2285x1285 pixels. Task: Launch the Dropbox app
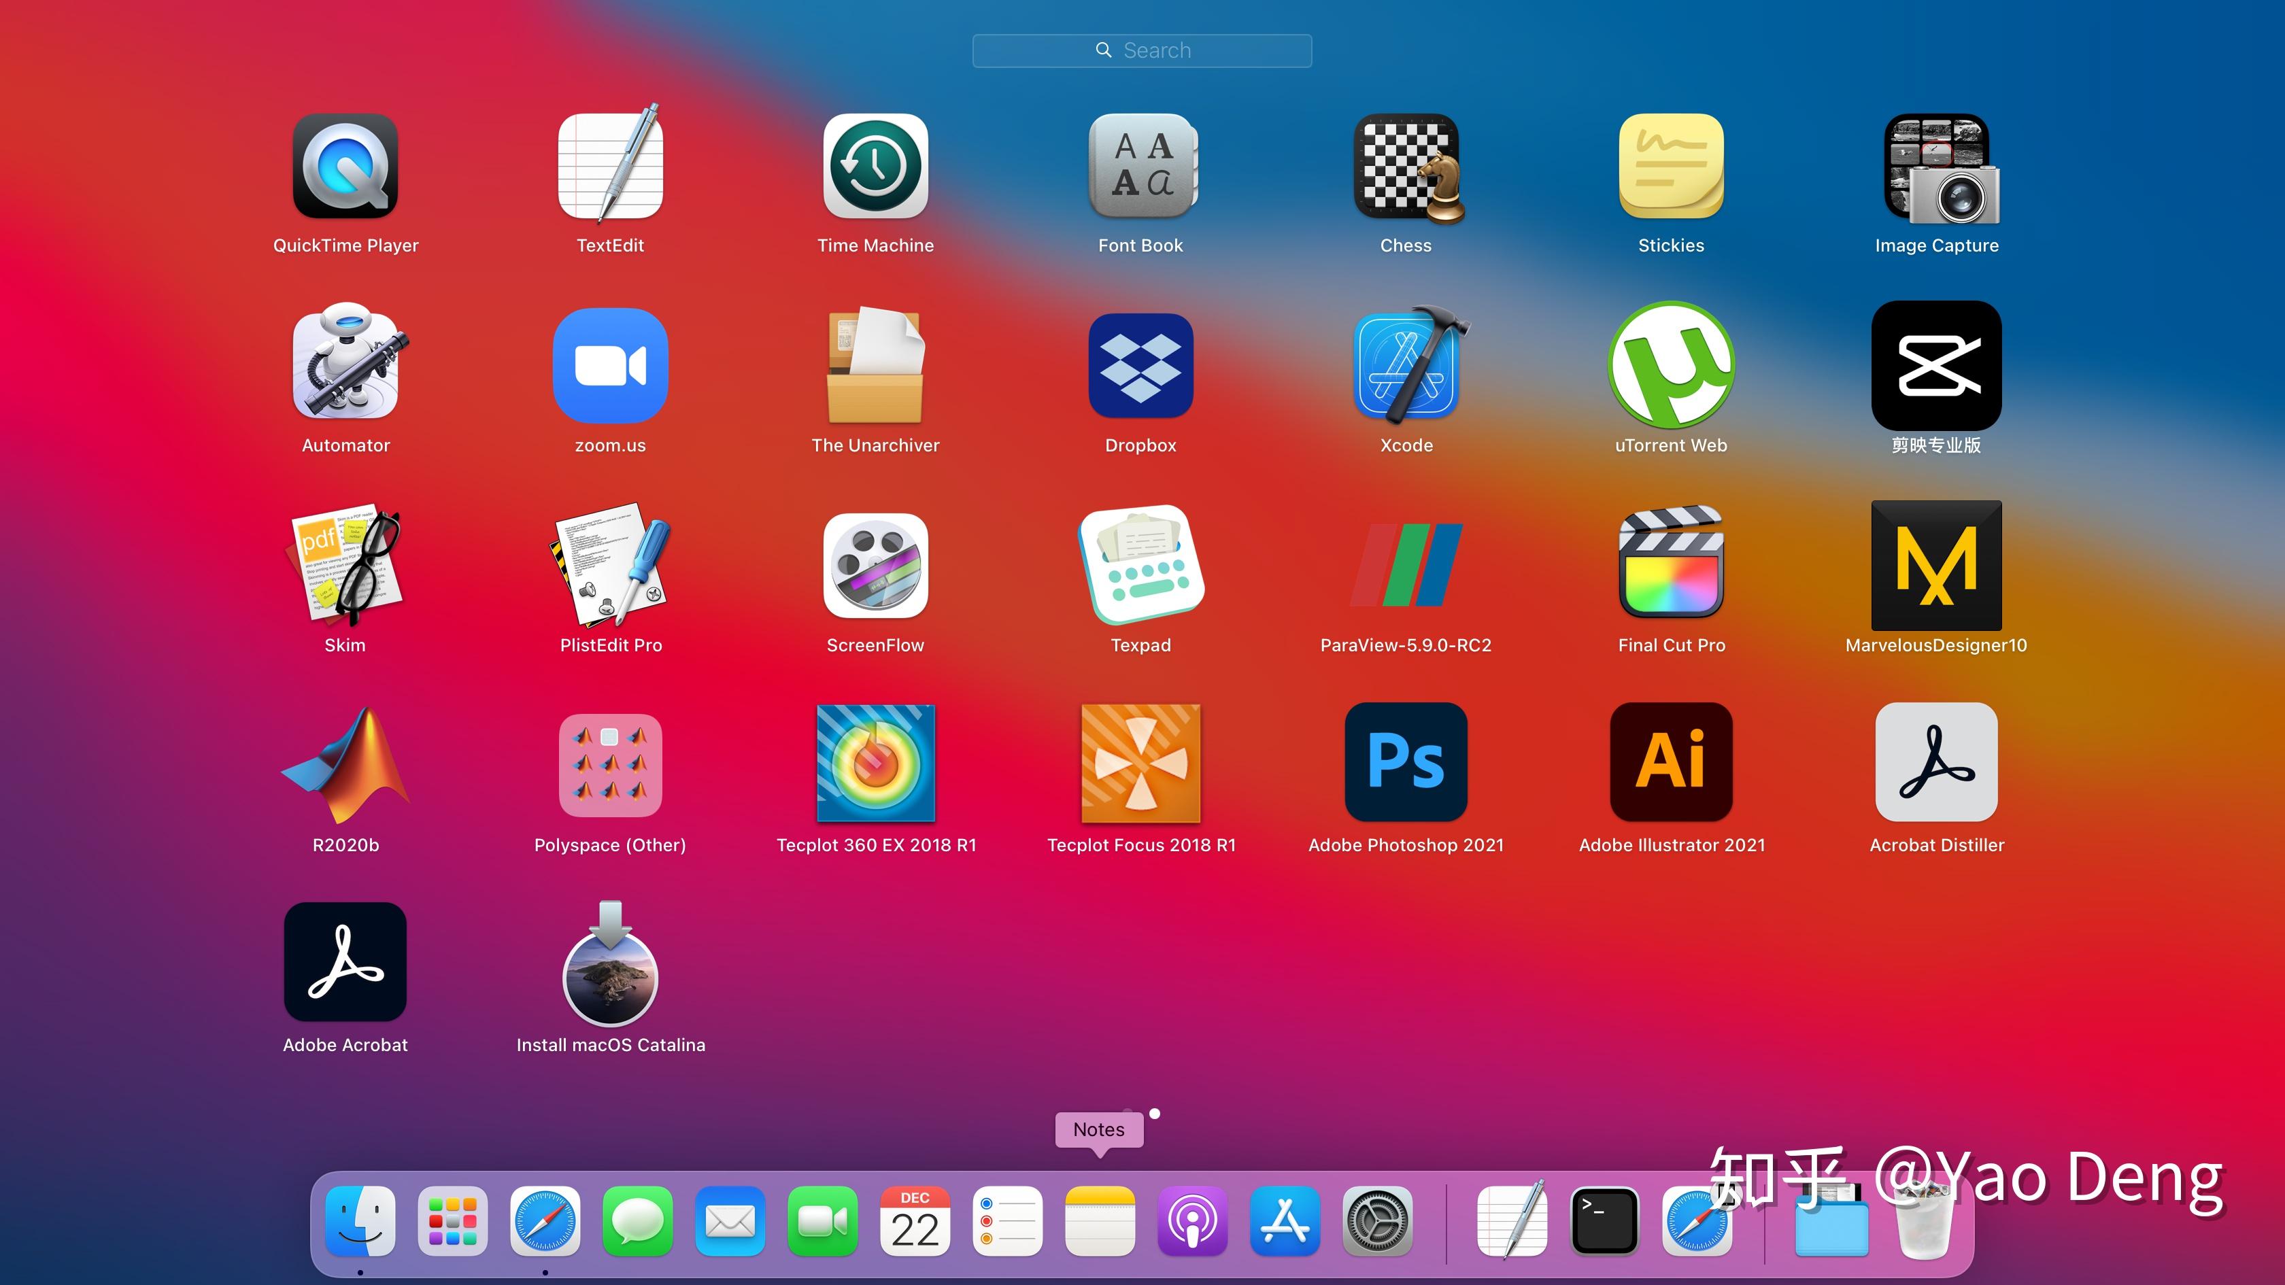(1140, 365)
